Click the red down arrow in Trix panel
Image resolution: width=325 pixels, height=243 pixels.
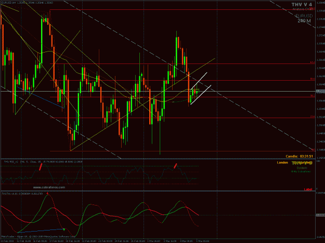[x=48, y=194]
